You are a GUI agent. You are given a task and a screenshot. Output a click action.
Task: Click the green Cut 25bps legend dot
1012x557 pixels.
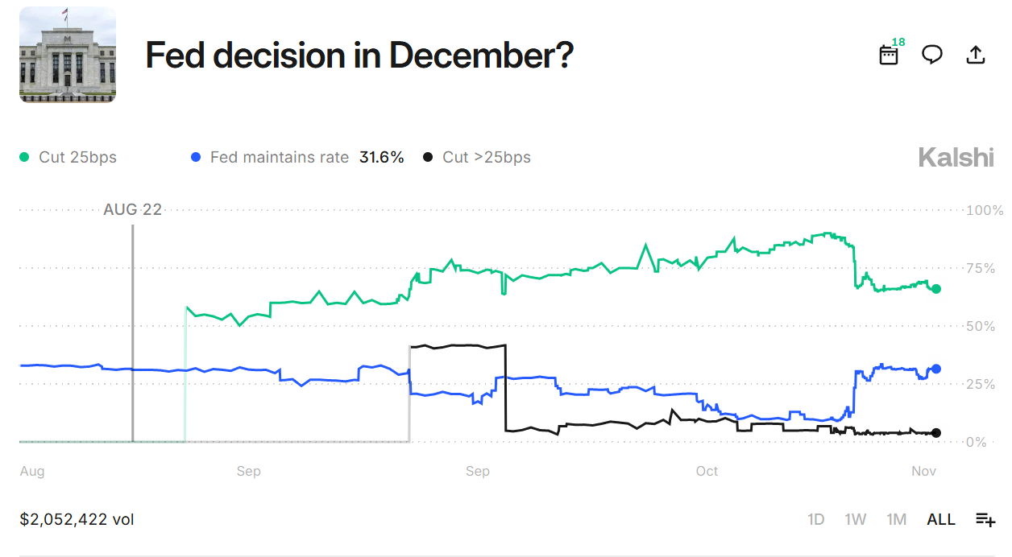click(x=24, y=158)
